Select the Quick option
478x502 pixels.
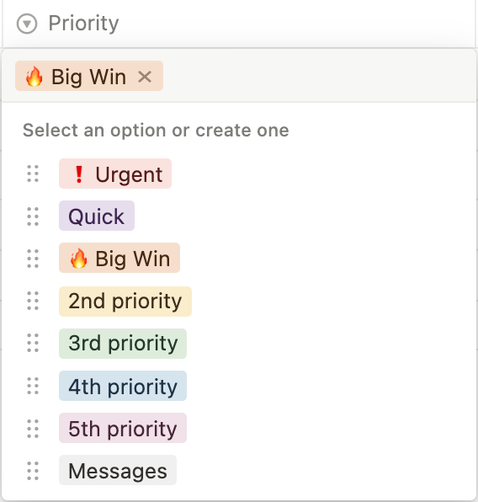[x=97, y=216]
